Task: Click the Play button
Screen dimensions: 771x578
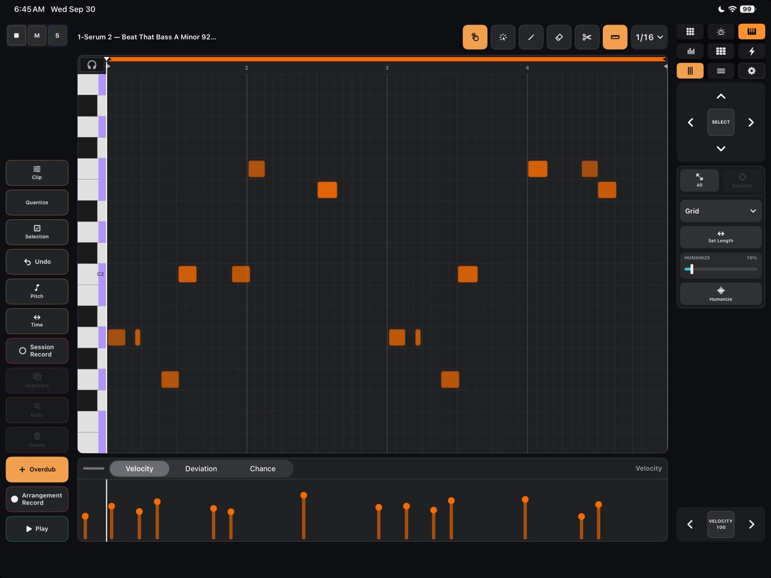Action: tap(37, 528)
